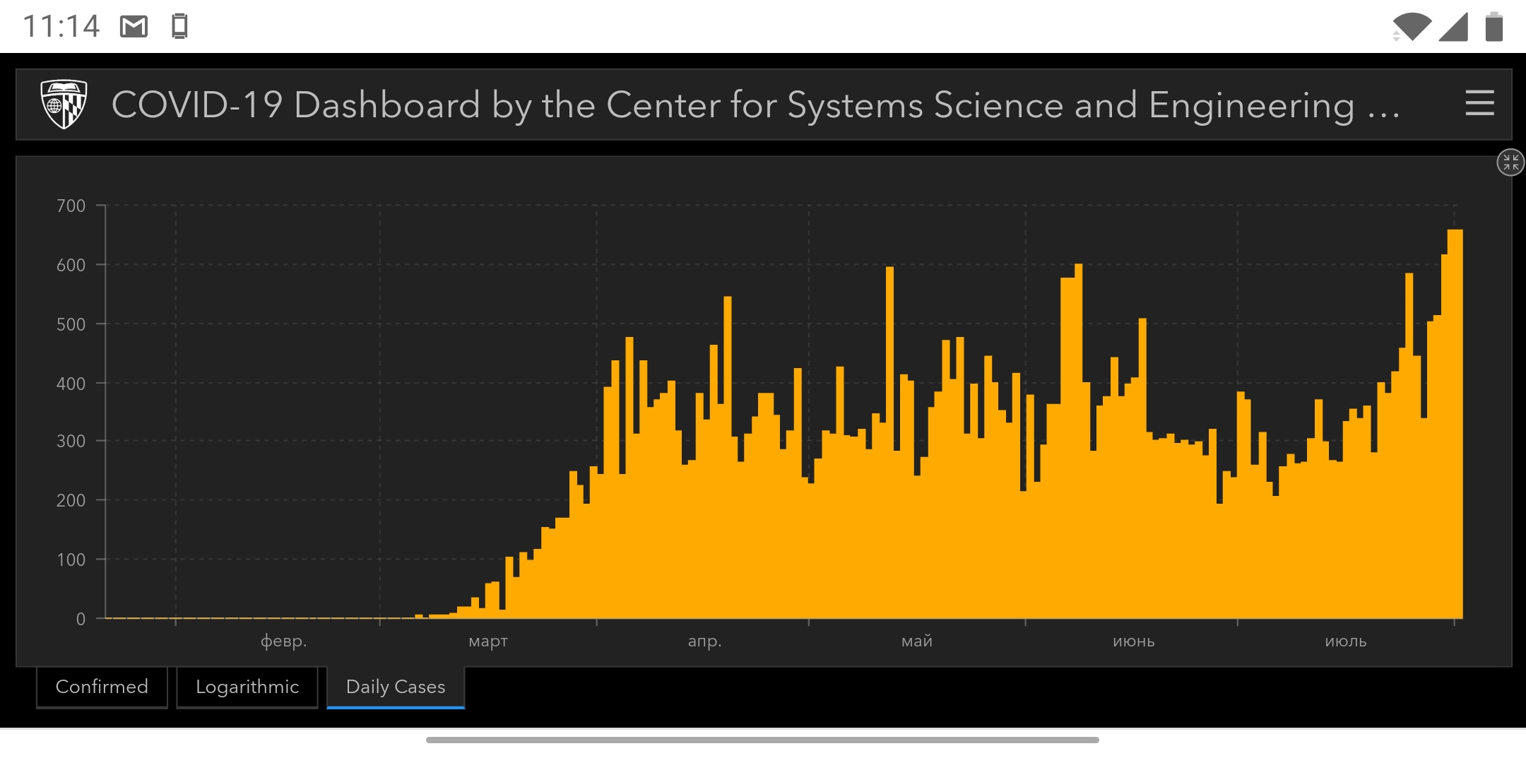Click the horizontal scrollbar at the bottom
Image resolution: width=1526 pixels, height=763 pixels.
coord(762,740)
